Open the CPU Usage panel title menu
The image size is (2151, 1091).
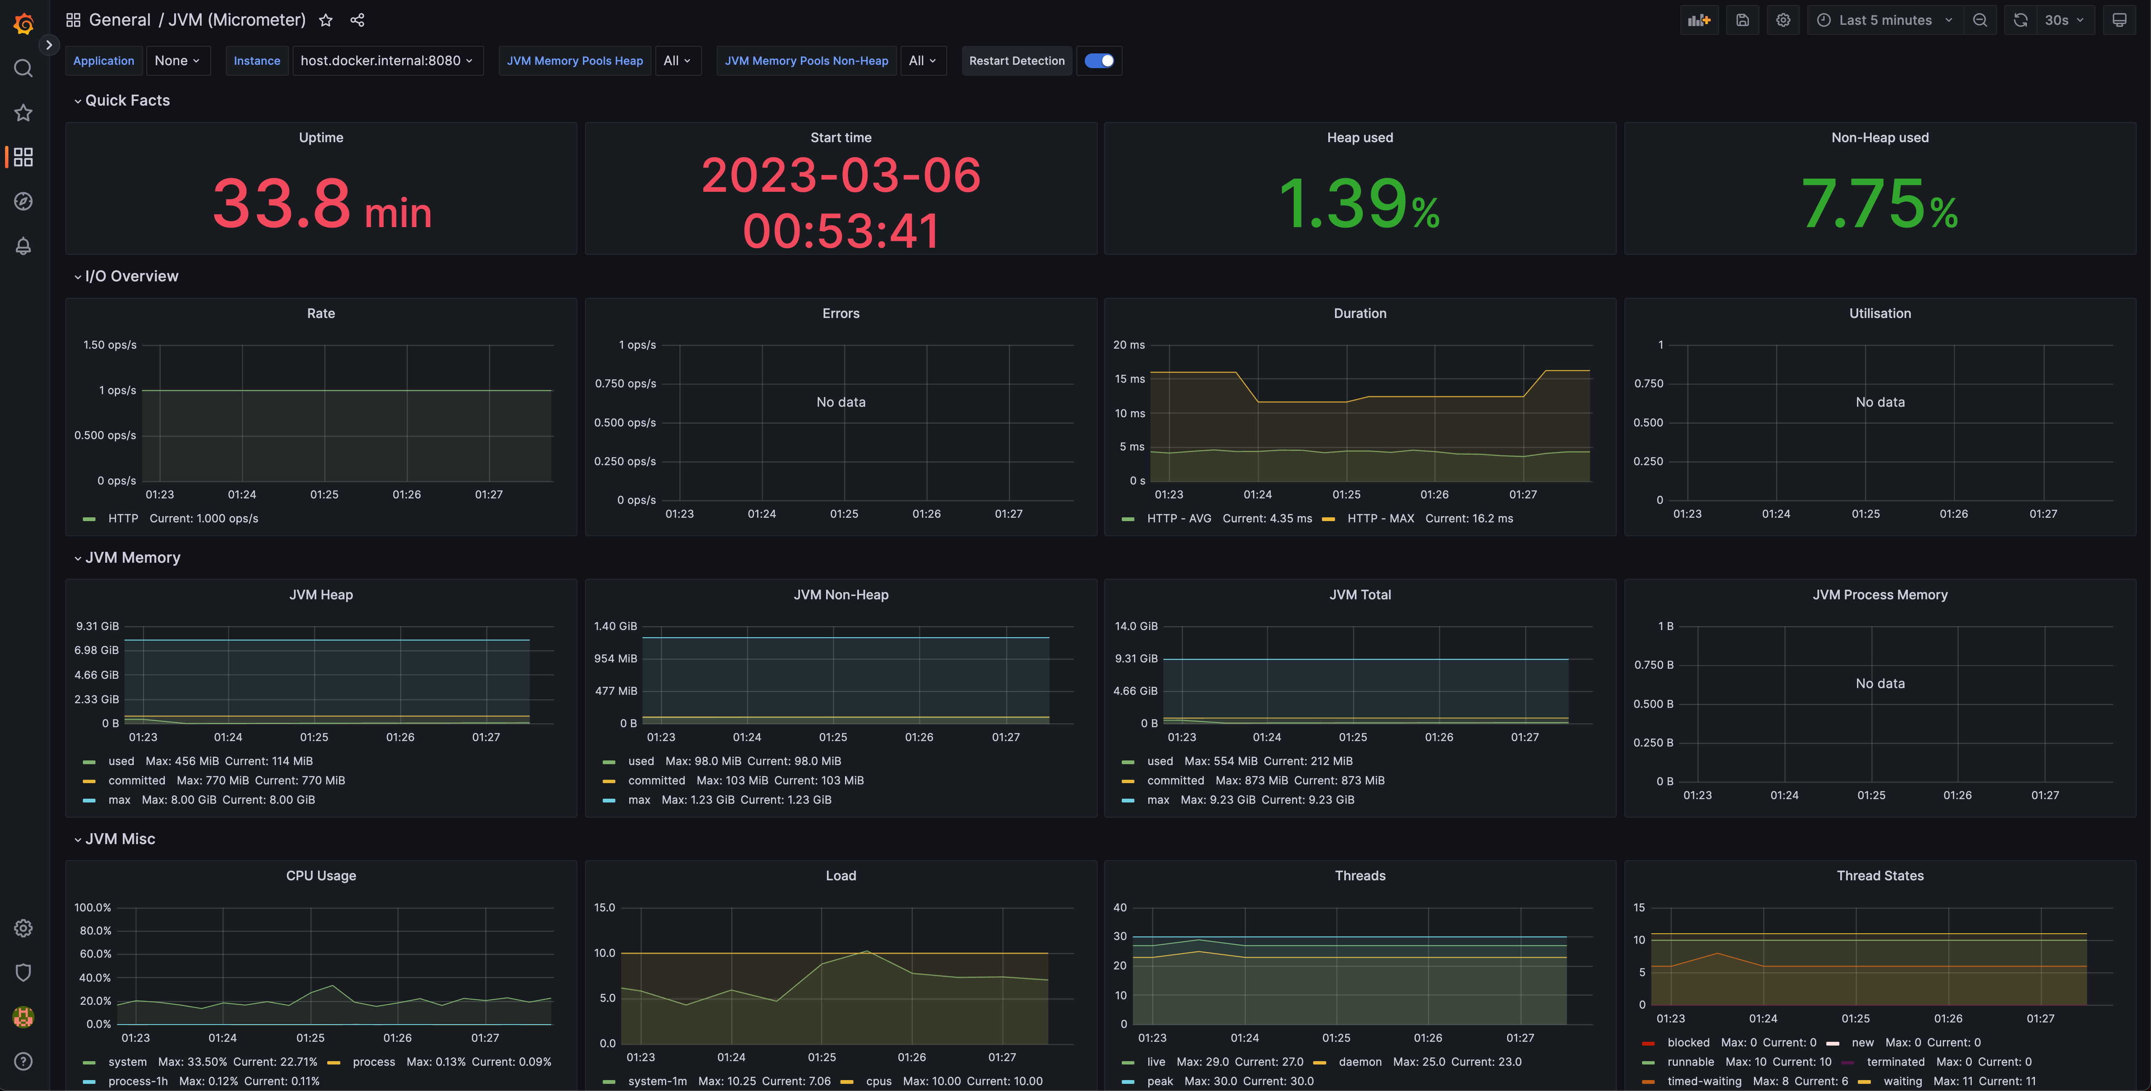(x=321, y=876)
